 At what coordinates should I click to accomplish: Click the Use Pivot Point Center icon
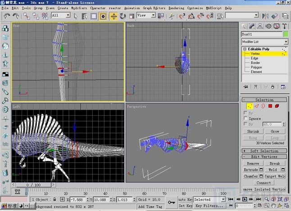coord(161,16)
